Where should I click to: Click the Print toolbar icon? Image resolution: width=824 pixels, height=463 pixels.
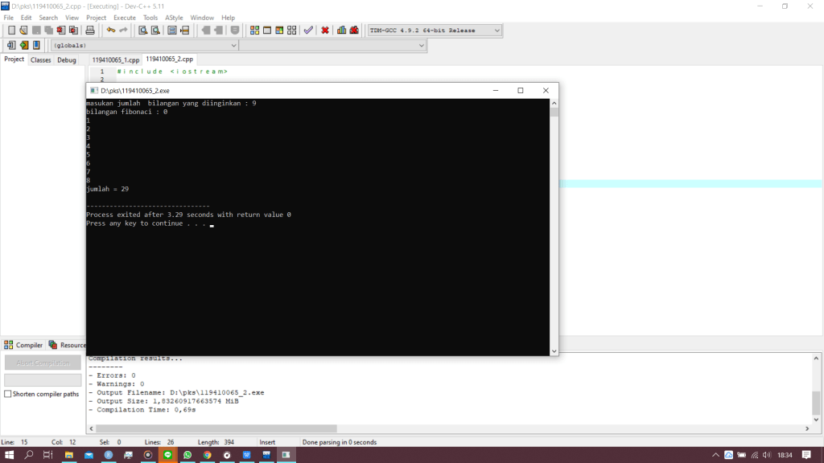(x=90, y=31)
